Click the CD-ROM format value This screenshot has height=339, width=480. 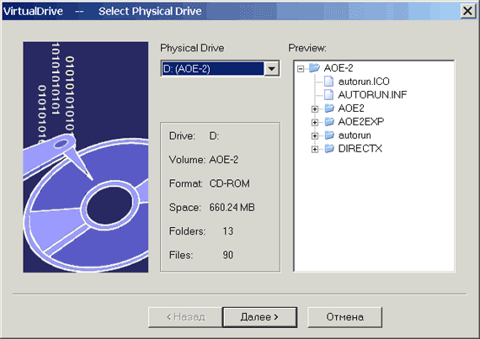tap(230, 183)
